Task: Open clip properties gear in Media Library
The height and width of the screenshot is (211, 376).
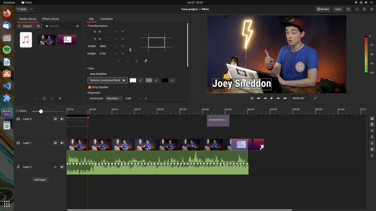Action: tap(44, 98)
